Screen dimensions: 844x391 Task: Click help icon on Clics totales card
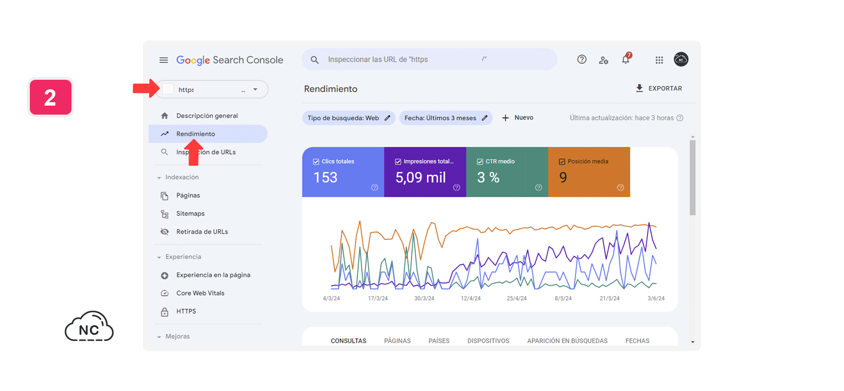[375, 188]
